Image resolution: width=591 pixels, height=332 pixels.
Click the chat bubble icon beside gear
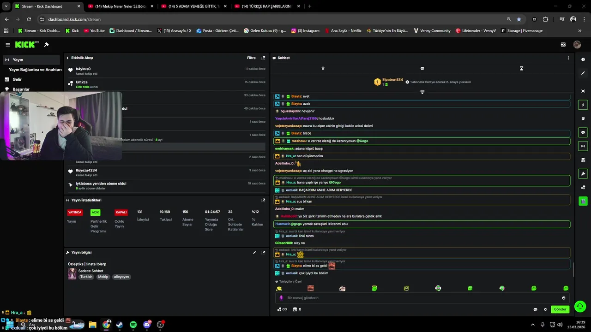(535, 309)
